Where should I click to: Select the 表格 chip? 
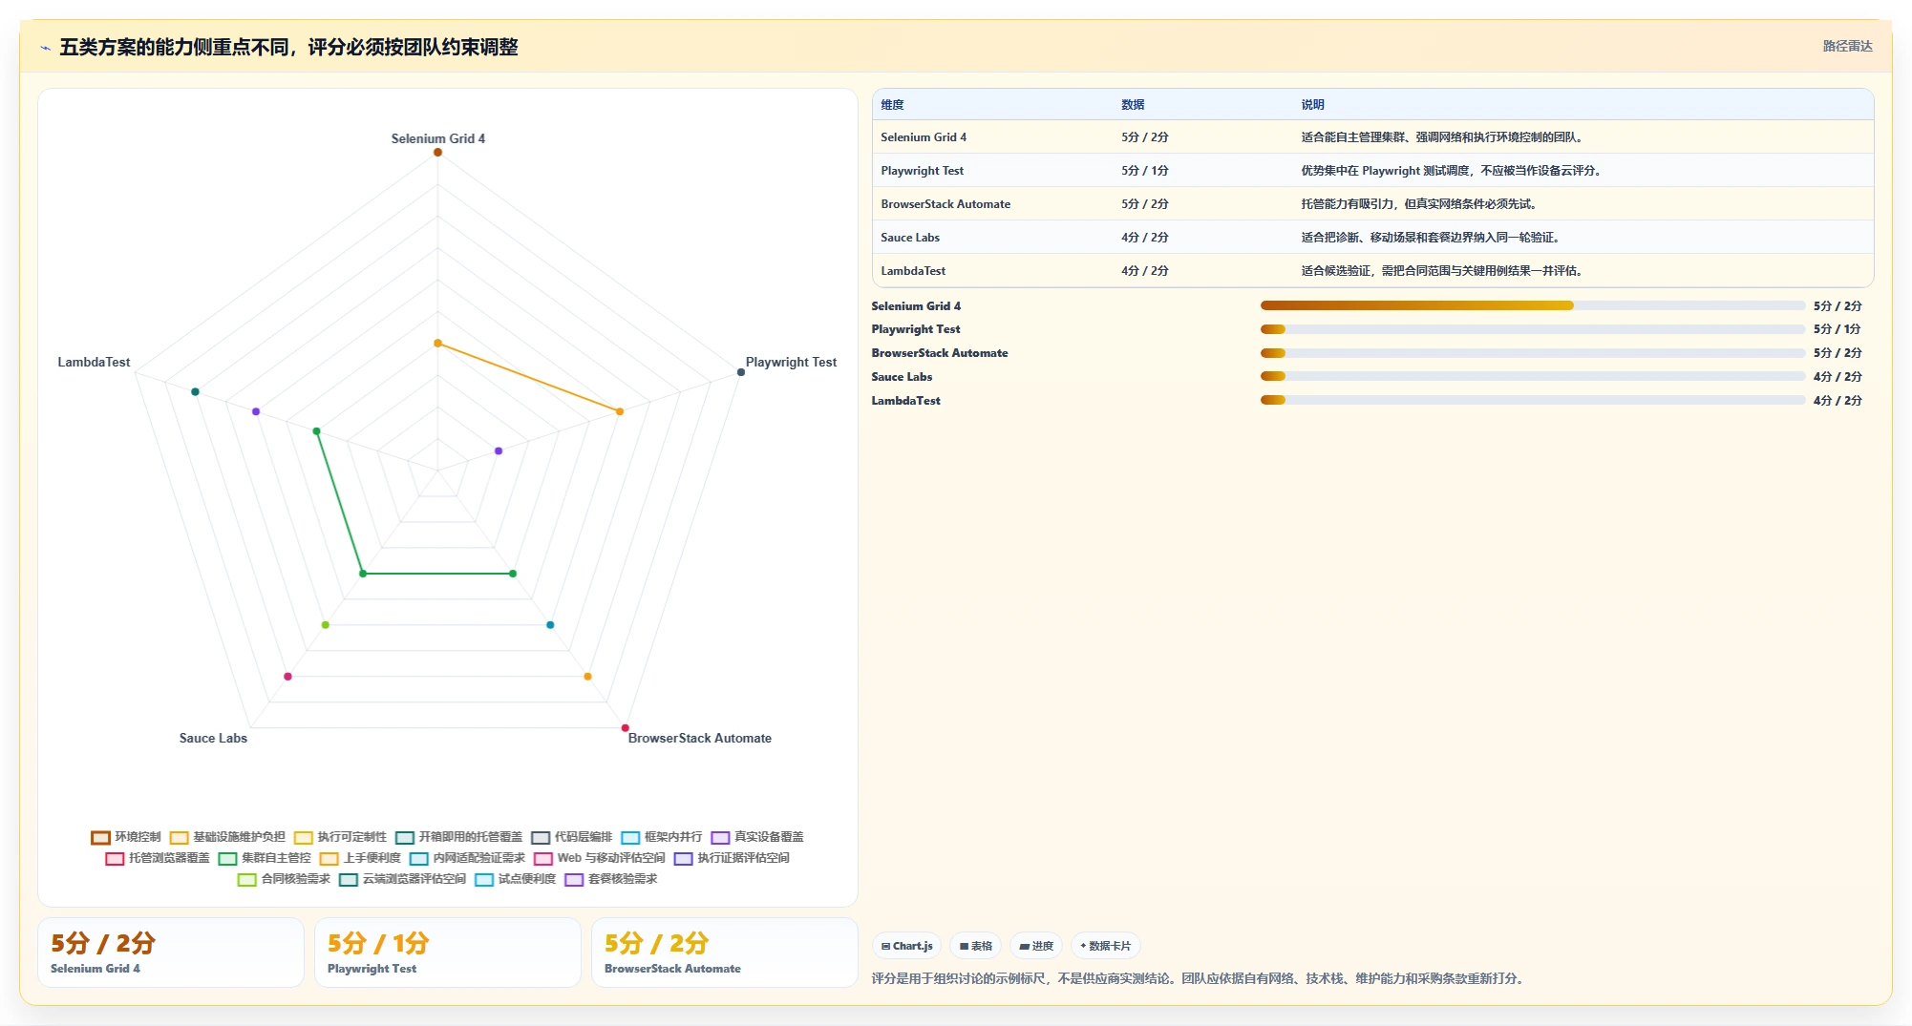pyautogui.click(x=975, y=946)
